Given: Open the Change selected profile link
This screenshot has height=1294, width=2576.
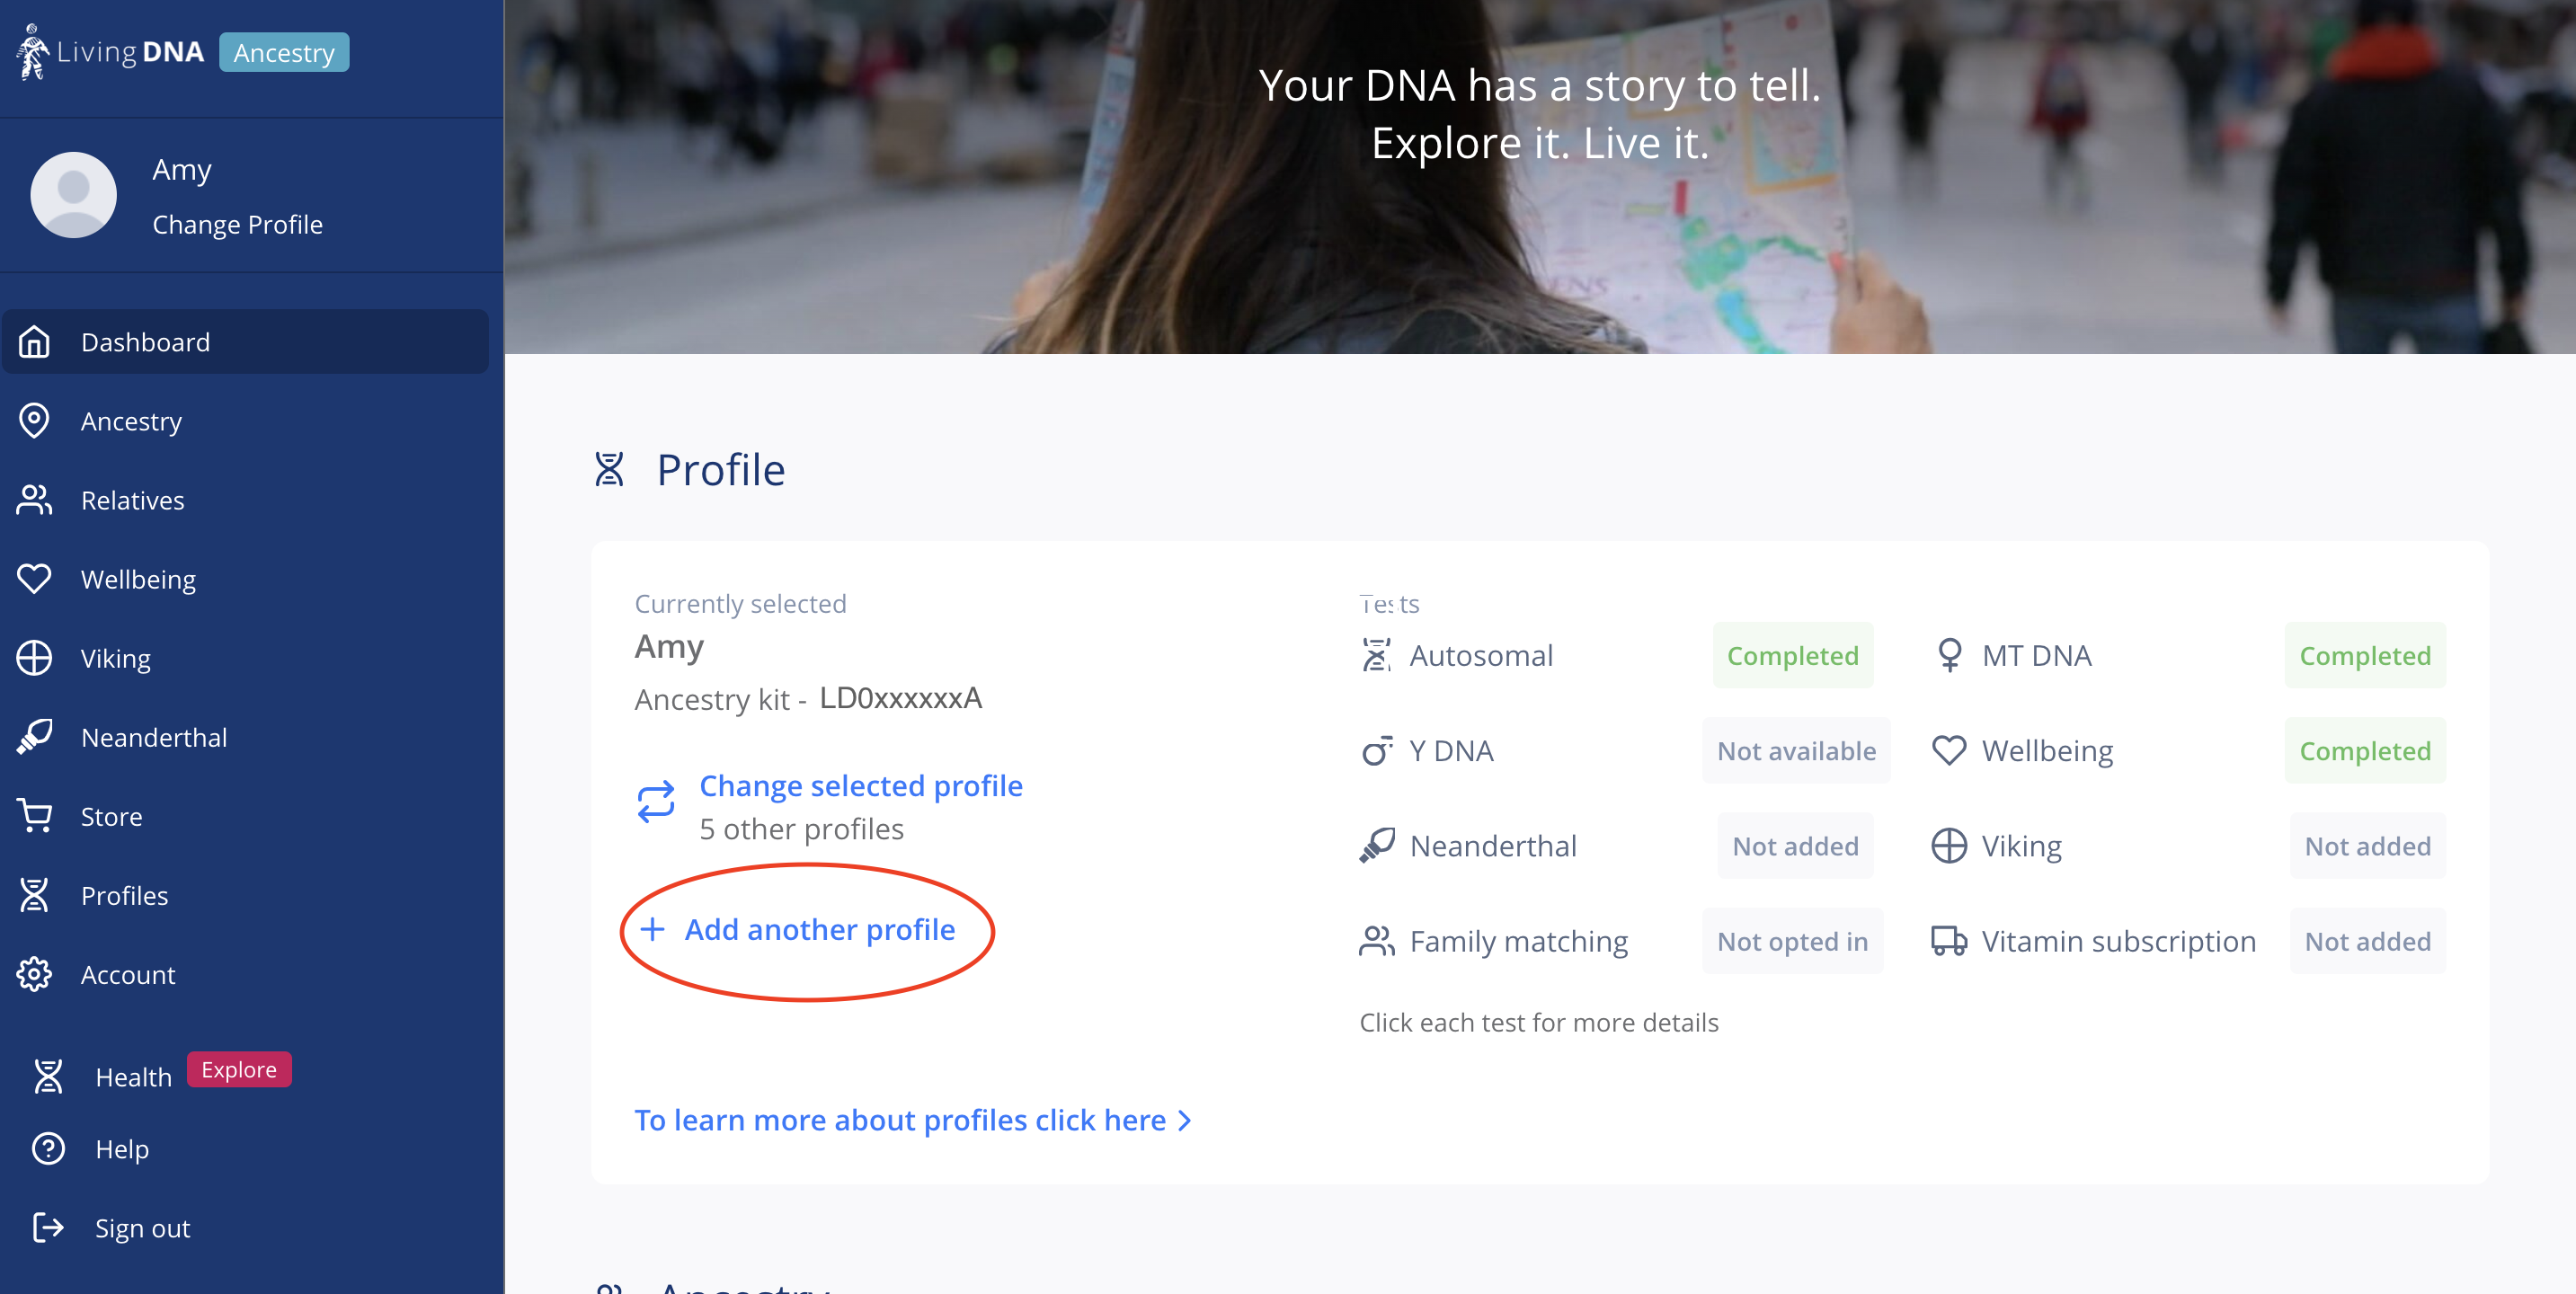Looking at the screenshot, I should click(861, 785).
